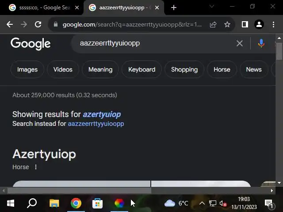Show hidden system tray icons
Viewport: 283px width, 212px height.
pyautogui.click(x=202, y=203)
